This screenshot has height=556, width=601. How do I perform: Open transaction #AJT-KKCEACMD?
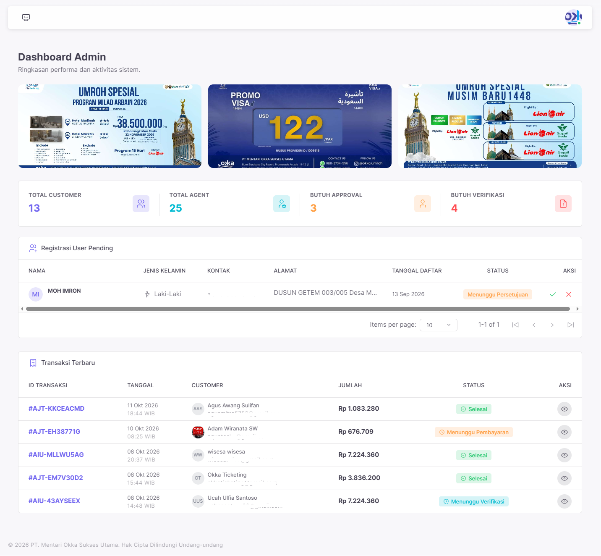56,409
